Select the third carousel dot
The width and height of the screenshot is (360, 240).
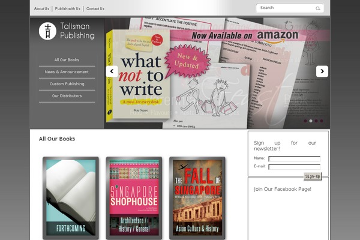pyautogui.click(x=316, y=121)
